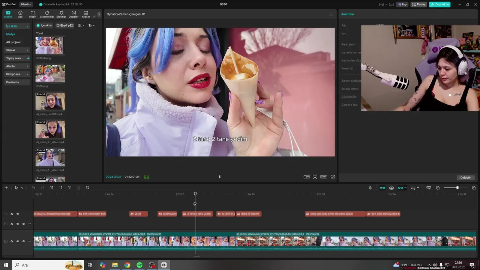Hide the middle video track eye icon
The image size is (480, 270).
coord(18,224)
